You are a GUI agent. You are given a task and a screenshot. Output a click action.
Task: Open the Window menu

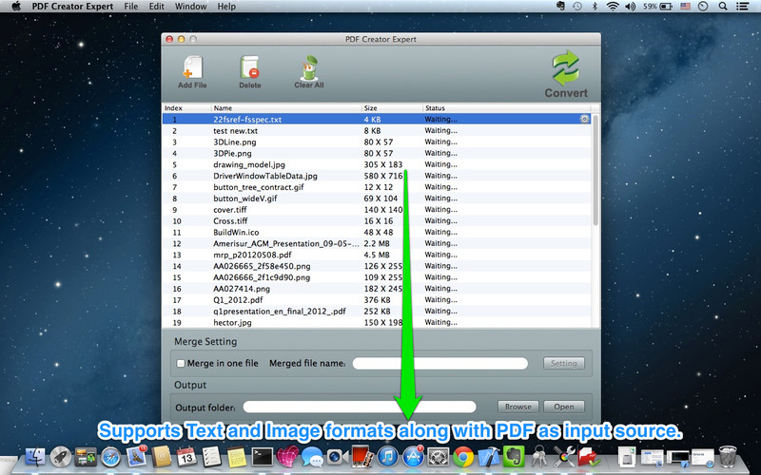tap(190, 7)
